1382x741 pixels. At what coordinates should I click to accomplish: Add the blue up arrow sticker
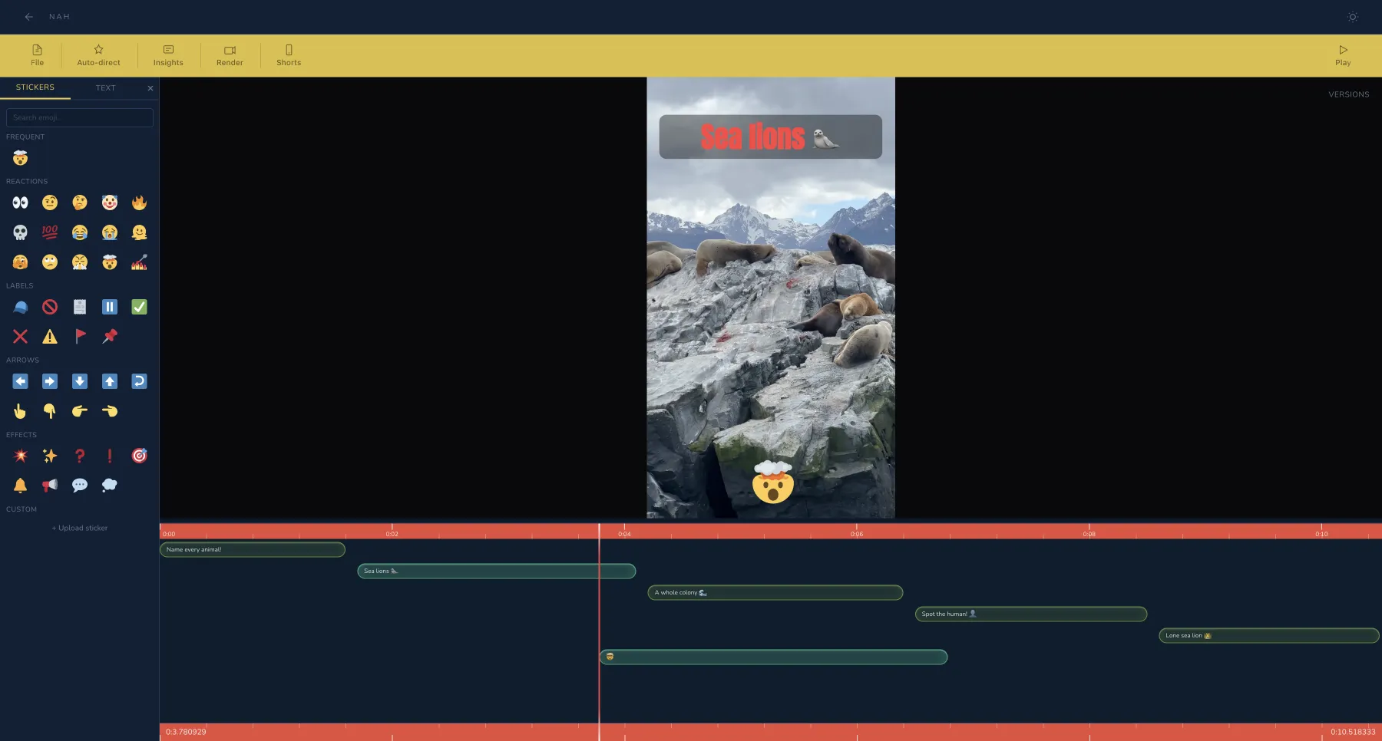[110, 381]
